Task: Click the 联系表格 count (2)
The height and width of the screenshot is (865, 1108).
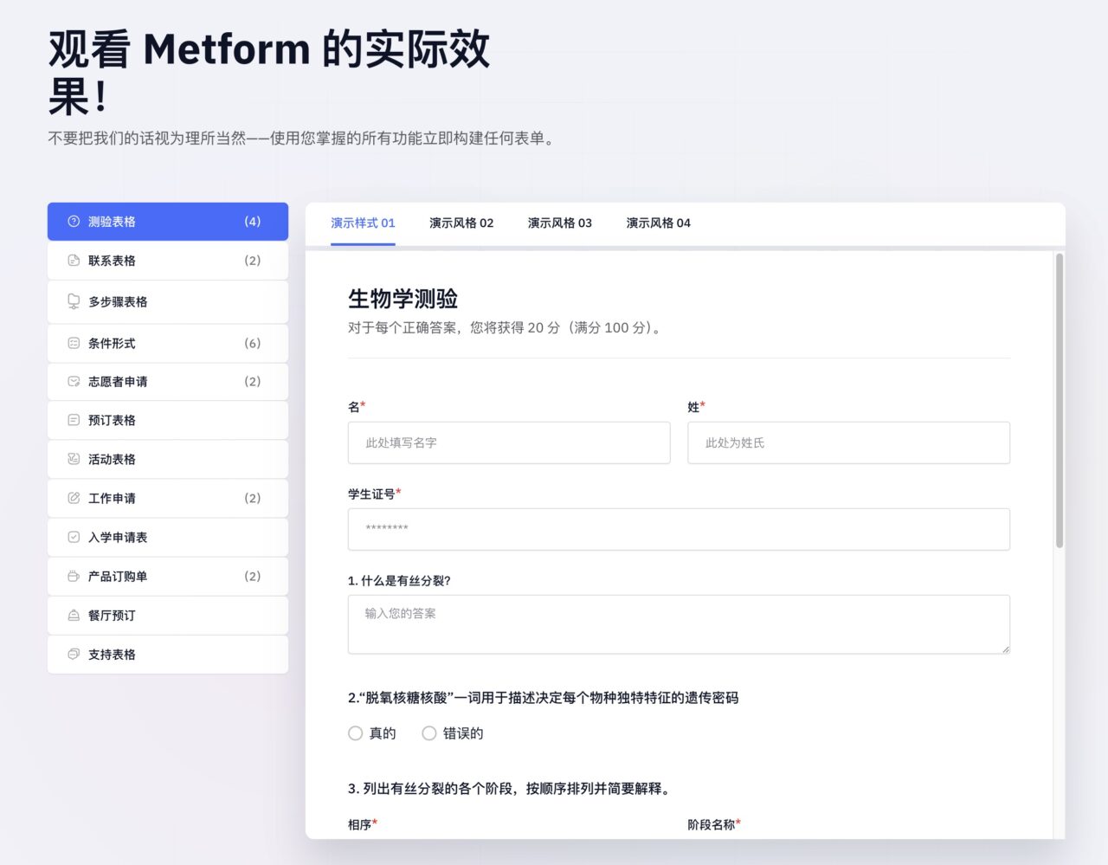Action: click(x=252, y=261)
